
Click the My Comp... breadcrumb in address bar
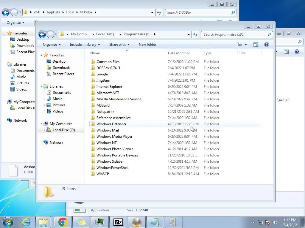(80, 34)
